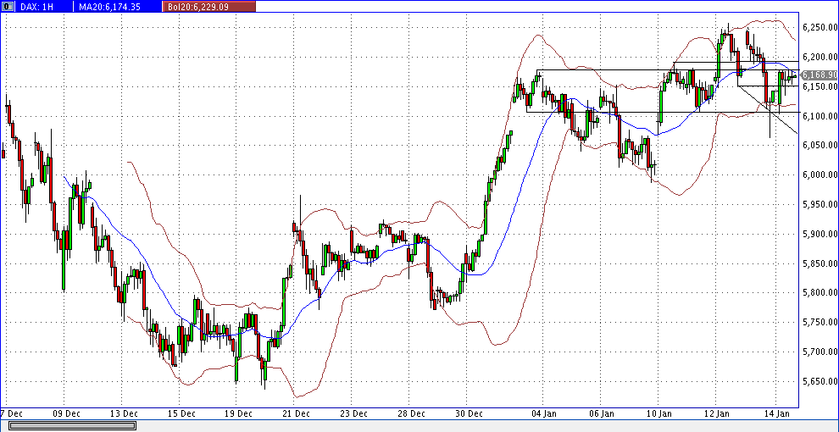The width and height of the screenshot is (839, 432).
Task: Click the 13 Dec date label
Action: (125, 413)
